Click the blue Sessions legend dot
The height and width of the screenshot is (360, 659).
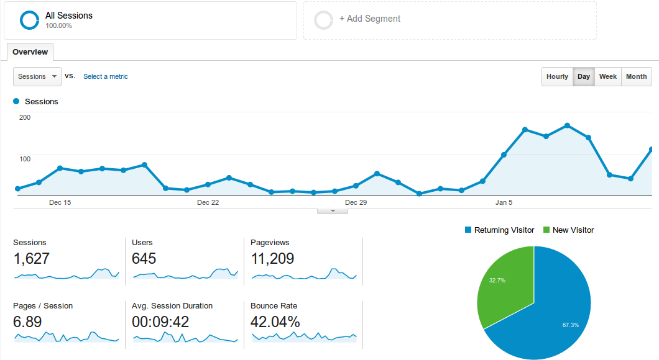click(x=16, y=101)
